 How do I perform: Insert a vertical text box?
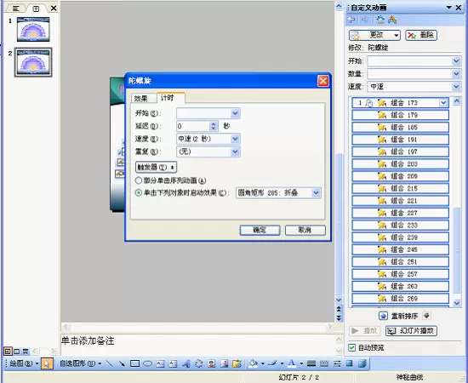[x=173, y=363]
